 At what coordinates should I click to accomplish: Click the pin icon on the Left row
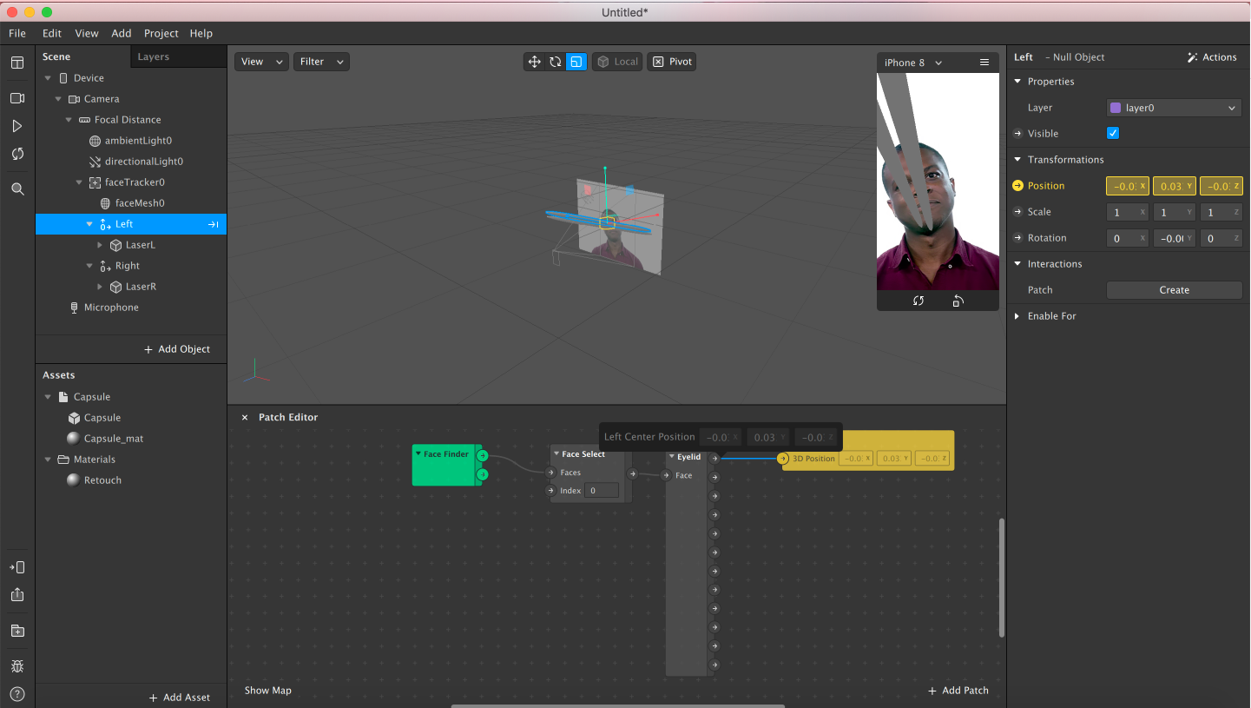tap(213, 224)
